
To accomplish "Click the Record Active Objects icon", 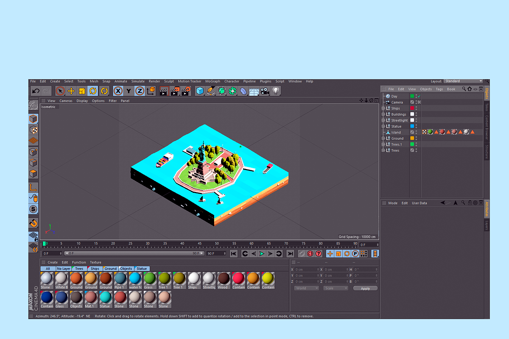I will 302,253.
